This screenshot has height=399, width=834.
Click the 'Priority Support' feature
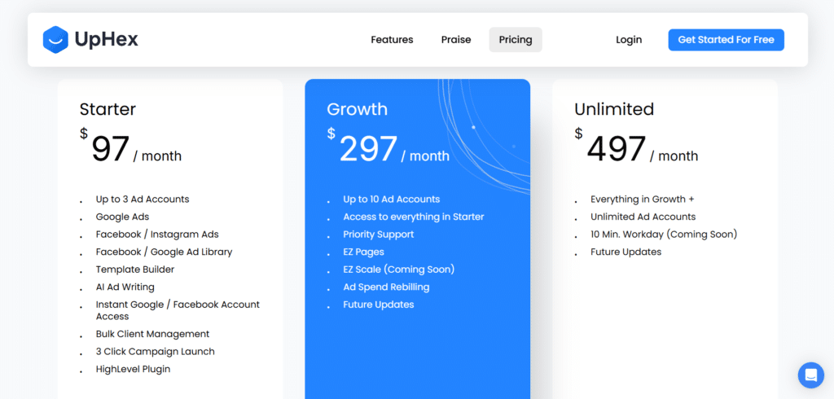coord(378,235)
